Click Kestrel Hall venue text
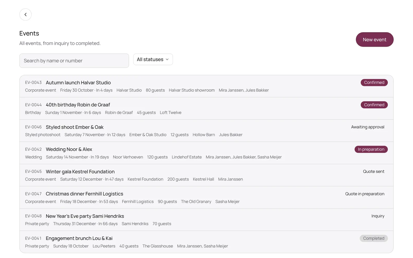Screen dimensions: 413x258 (x=203, y=179)
